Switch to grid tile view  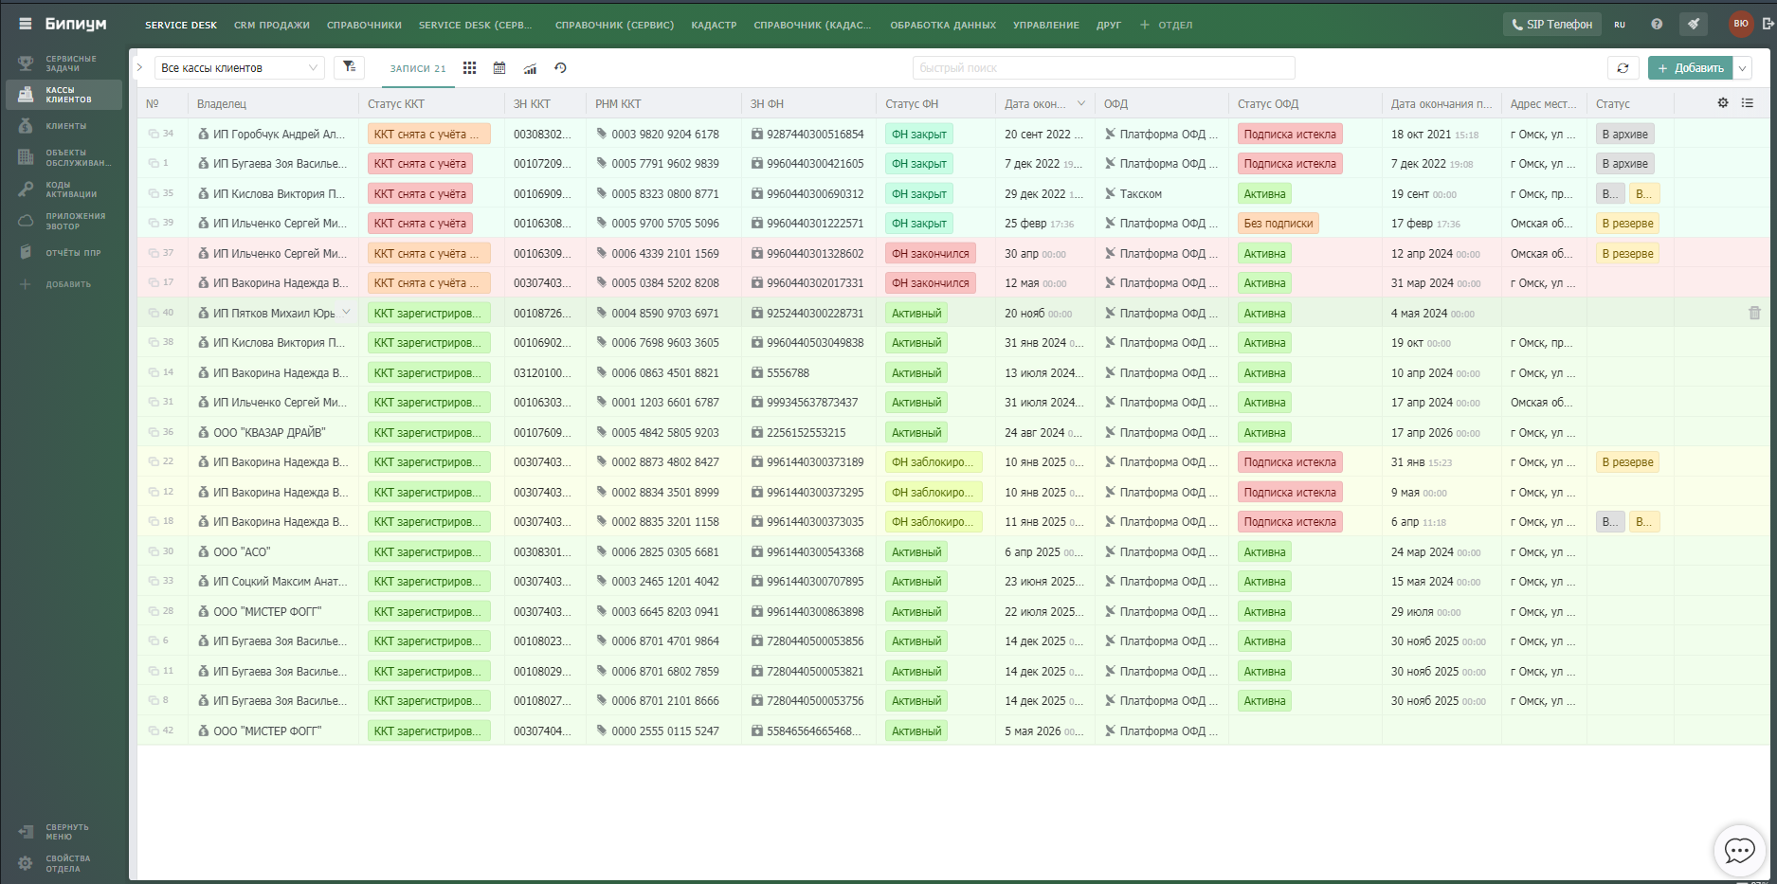(x=469, y=68)
